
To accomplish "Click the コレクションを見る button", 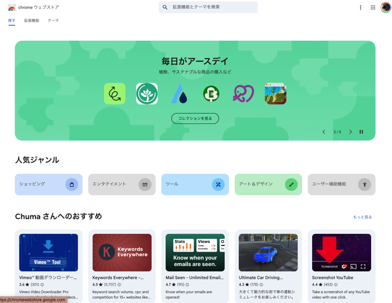I will pos(195,118).
